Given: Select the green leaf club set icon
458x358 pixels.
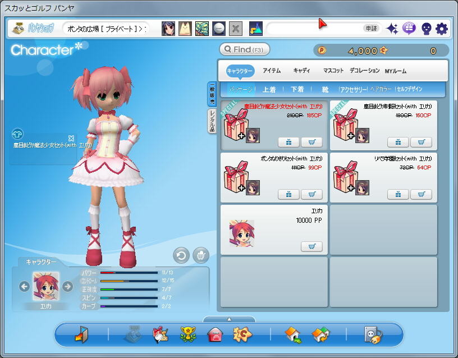Looking at the screenshot, I should 202,29.
